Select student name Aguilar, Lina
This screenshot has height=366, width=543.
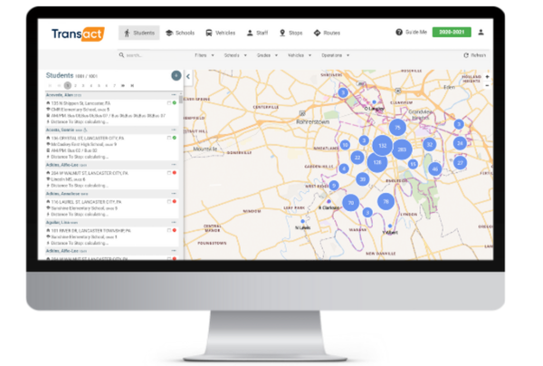tap(58, 223)
